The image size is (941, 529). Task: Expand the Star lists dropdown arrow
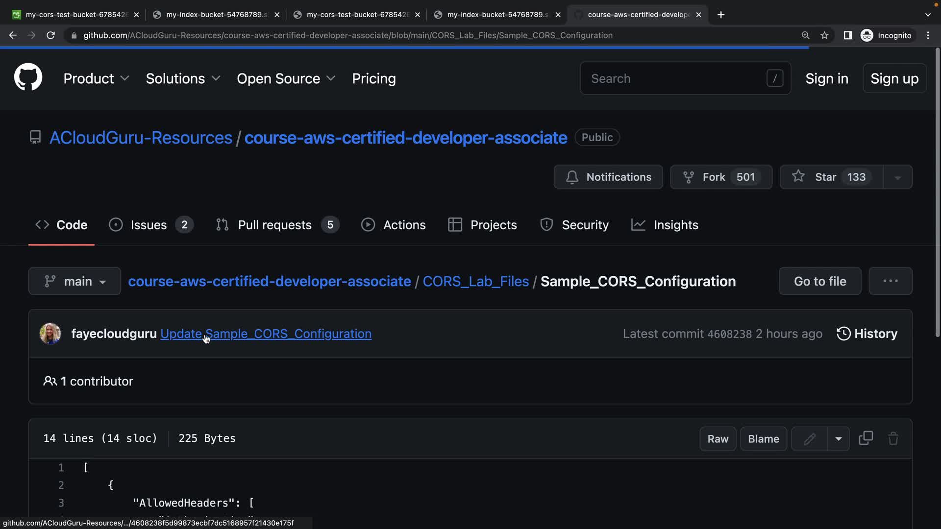point(897,177)
